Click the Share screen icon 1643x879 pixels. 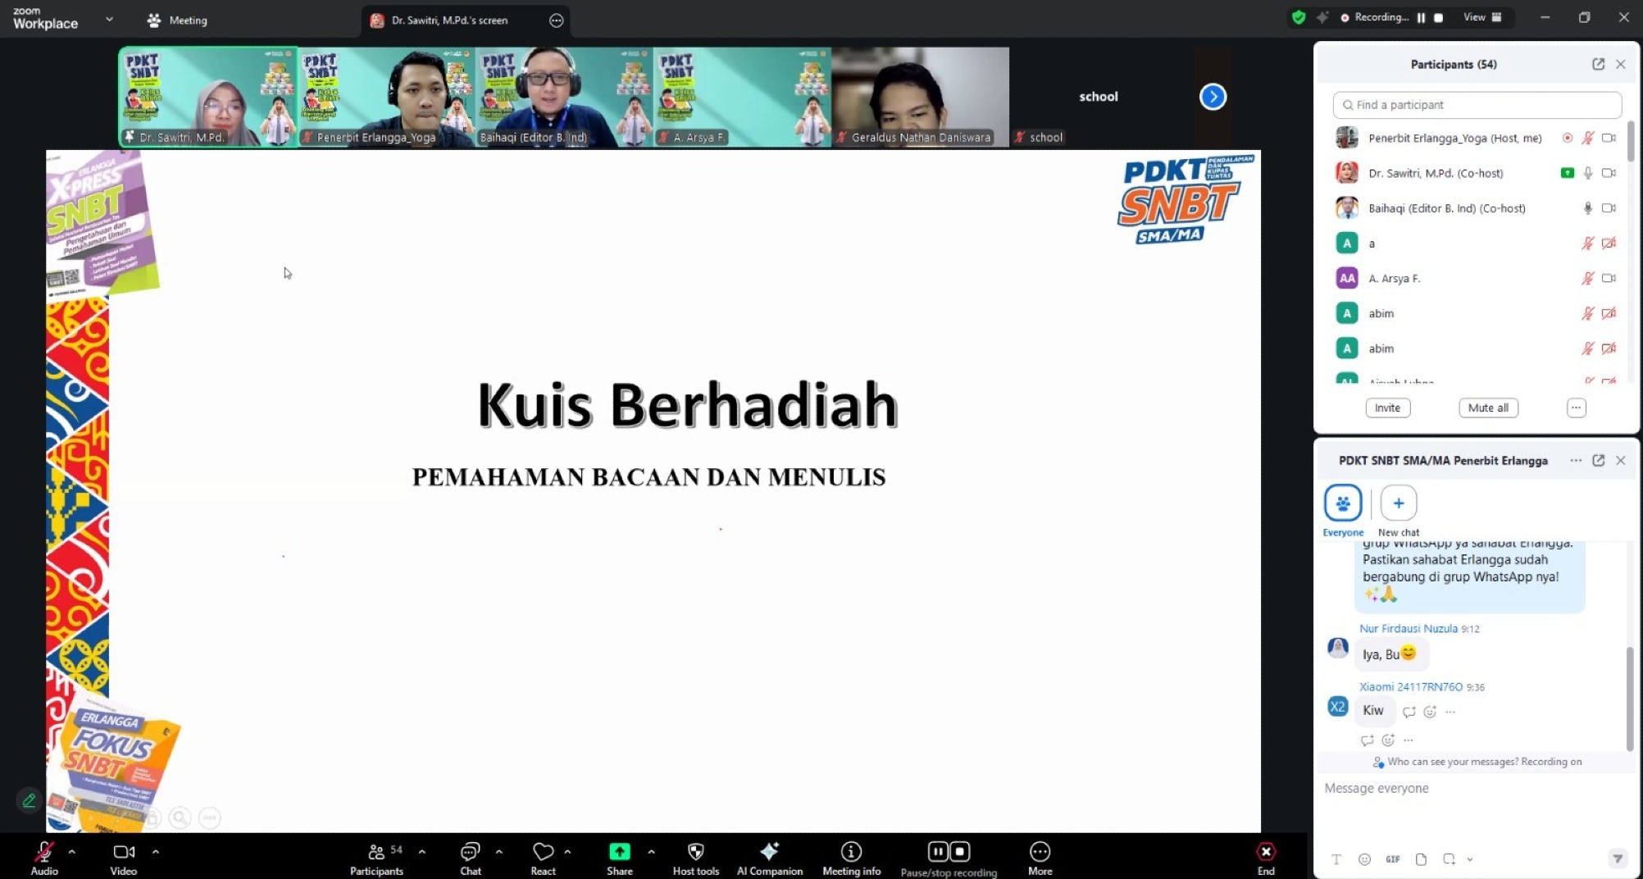(x=620, y=853)
